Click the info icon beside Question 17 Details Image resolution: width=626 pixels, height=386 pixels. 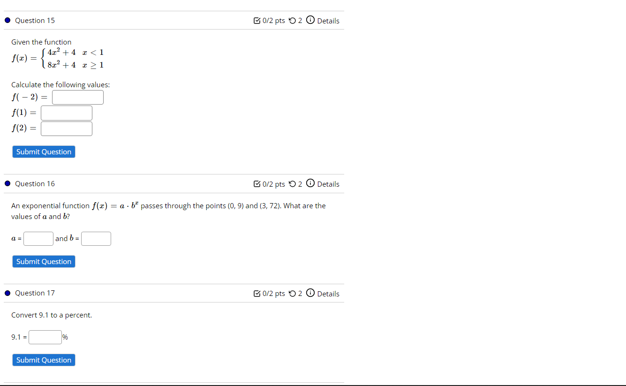tap(310, 293)
